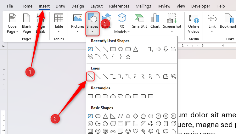Select the rounded rectangle under Rectangles

pos(98,96)
